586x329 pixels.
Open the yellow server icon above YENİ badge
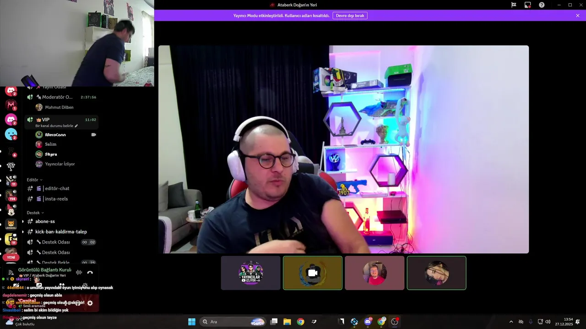pos(11,239)
